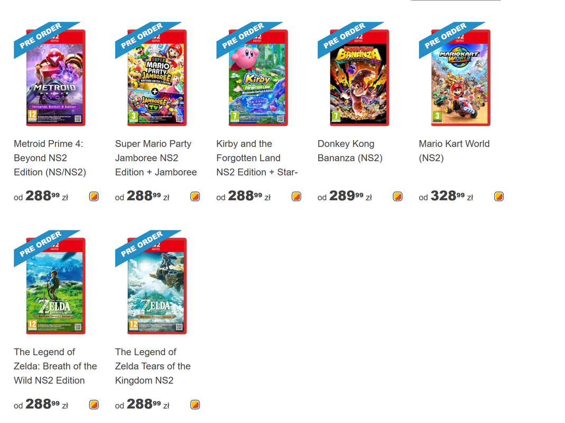Image resolution: width=565 pixels, height=423 pixels.
Task: Open the Kirby and the Forgotten Land cover
Action: coord(258,78)
